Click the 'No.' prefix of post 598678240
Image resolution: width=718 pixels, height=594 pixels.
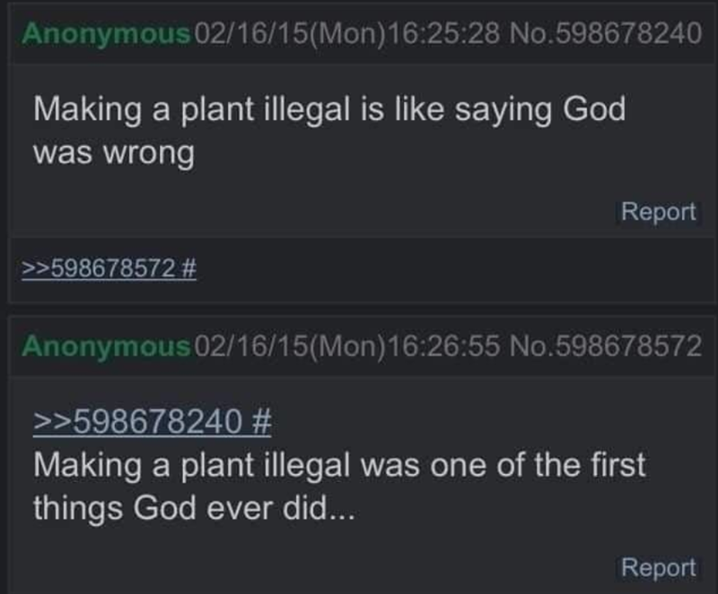[x=525, y=34]
